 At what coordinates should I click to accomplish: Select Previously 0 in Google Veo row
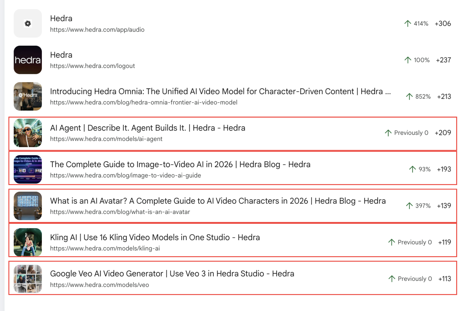click(415, 279)
